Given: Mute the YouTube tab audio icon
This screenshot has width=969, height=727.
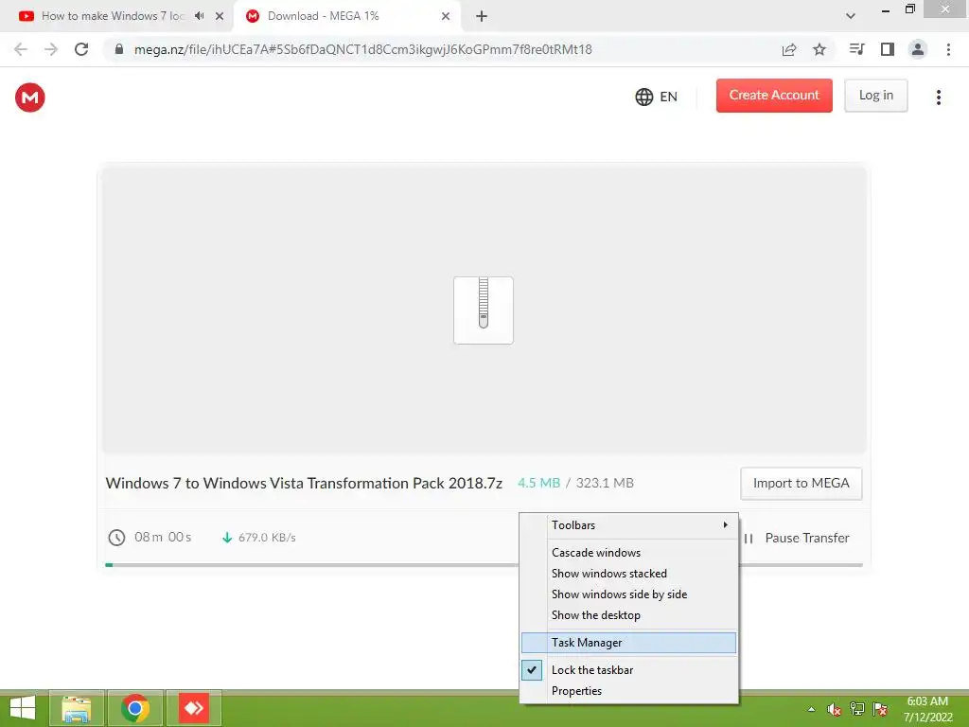Looking at the screenshot, I should pyautogui.click(x=199, y=16).
